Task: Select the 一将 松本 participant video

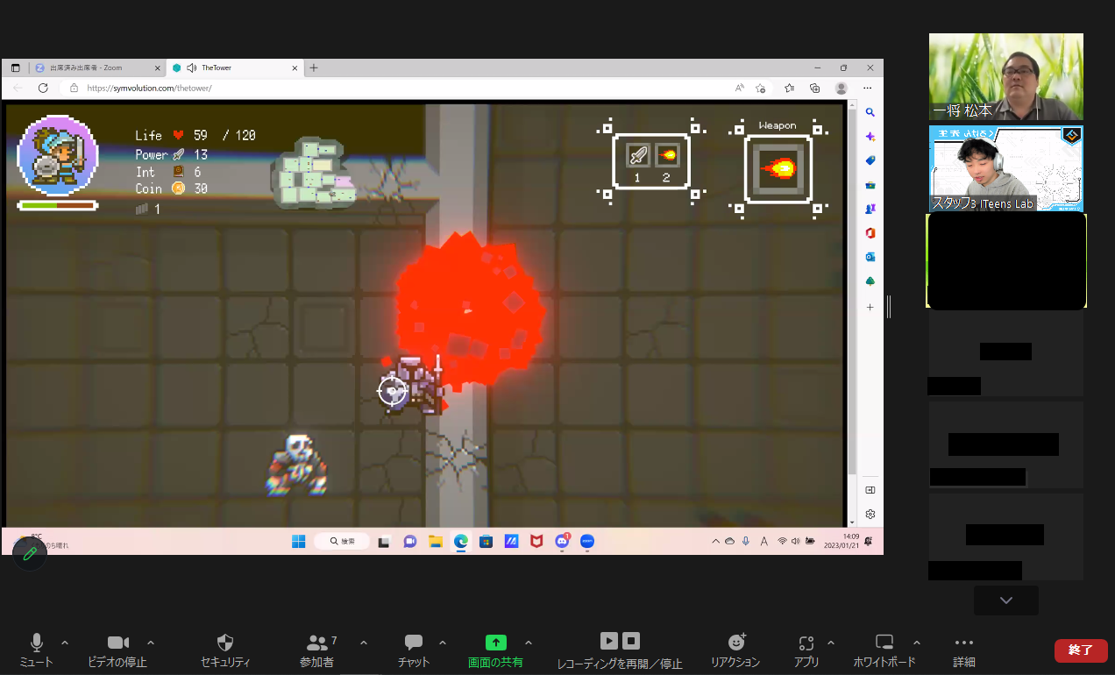Action: click(x=1006, y=77)
